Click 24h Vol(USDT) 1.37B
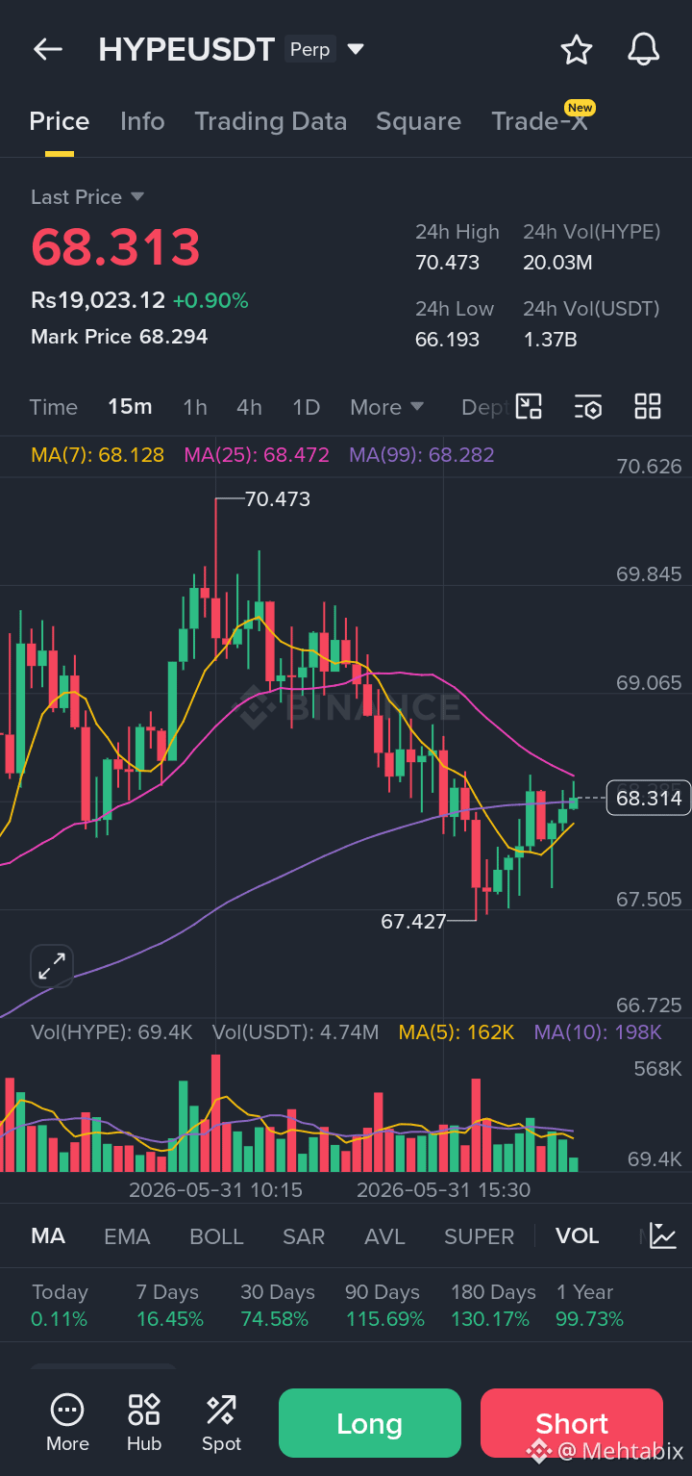 click(x=550, y=340)
